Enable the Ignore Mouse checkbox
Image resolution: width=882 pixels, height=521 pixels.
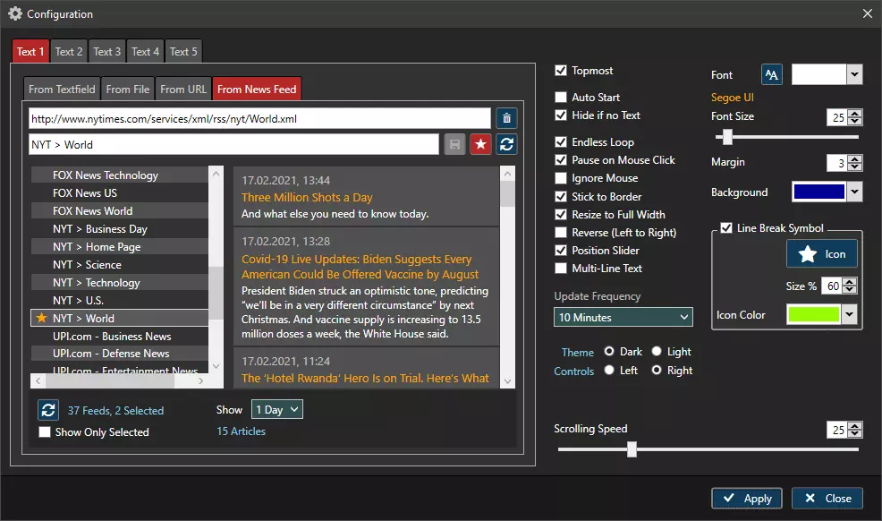561,178
